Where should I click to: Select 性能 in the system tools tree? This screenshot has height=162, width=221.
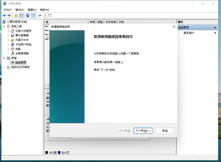click(18, 49)
